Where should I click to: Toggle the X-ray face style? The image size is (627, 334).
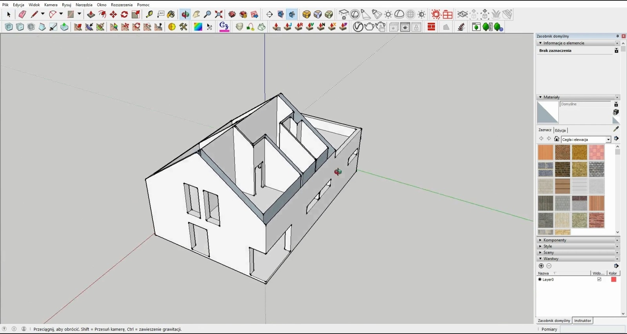tap(9, 27)
